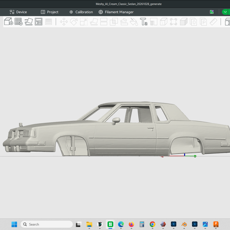This screenshot has height=230, width=230.
Task: Click the toolbar icon right of Text tool
Action: pos(154,22)
